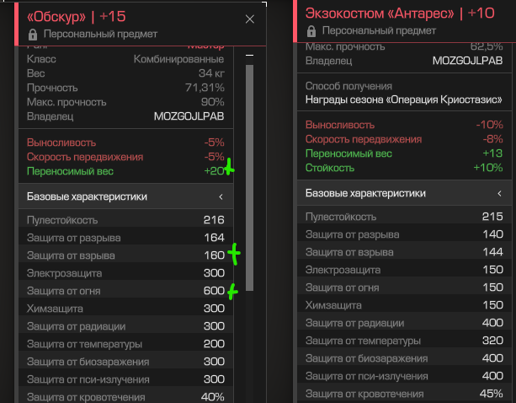Click Защита от пси-излучения 400 row
Viewport: 516px width, 403px height.
404,376
